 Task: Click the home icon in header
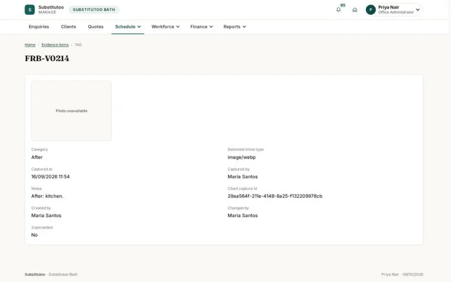pos(354,10)
